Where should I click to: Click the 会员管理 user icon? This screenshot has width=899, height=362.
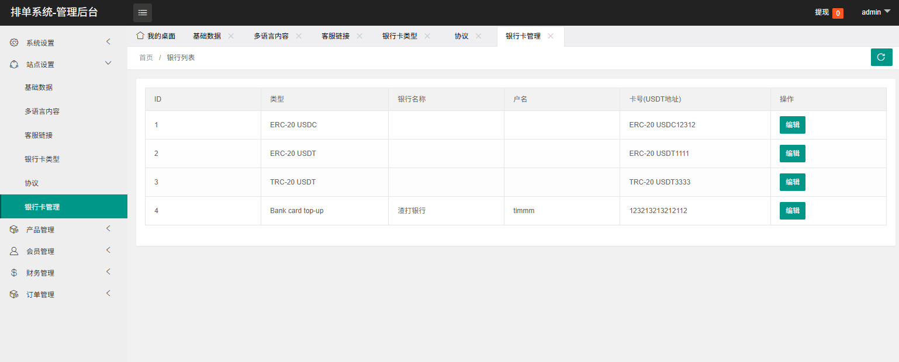(x=14, y=251)
